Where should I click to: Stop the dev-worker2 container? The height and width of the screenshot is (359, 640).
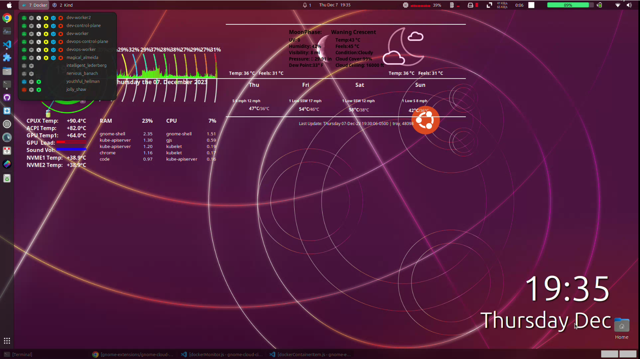tap(61, 18)
